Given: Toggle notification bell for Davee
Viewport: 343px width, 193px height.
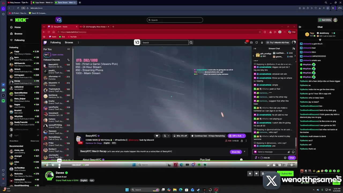Looking at the screenshot, I should coord(250,173).
